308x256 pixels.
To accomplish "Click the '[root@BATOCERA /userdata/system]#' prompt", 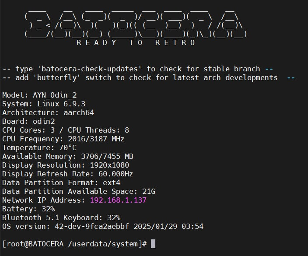I will [x=75, y=244].
